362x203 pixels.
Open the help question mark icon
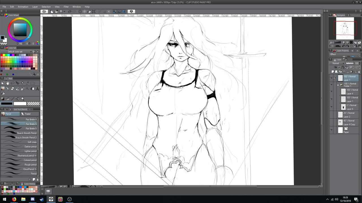coord(131,11)
